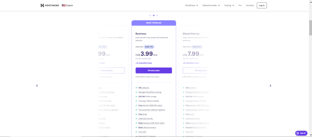The image size is (312, 137).
Task: Click US$ 8.99/mo renewal note
Action: click(147, 76)
